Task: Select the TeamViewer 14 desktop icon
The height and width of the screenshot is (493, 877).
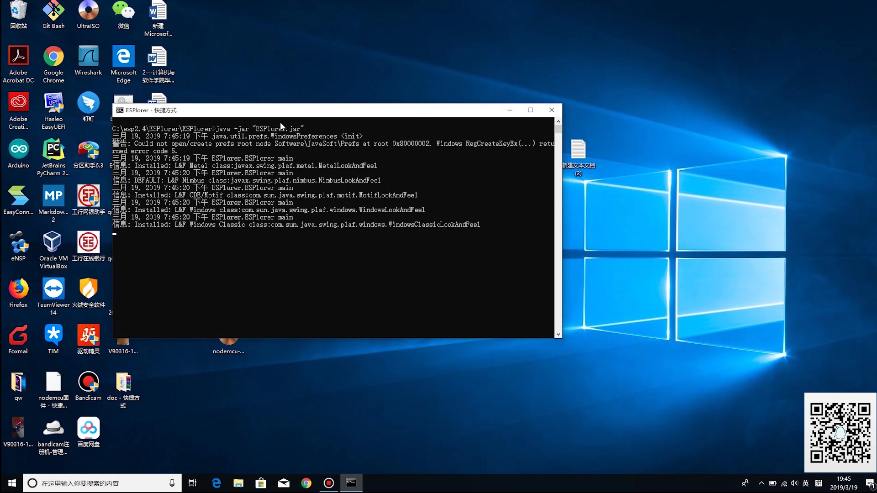Action: coord(53,297)
